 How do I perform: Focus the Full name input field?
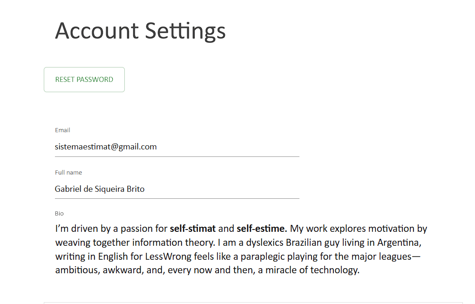click(177, 189)
